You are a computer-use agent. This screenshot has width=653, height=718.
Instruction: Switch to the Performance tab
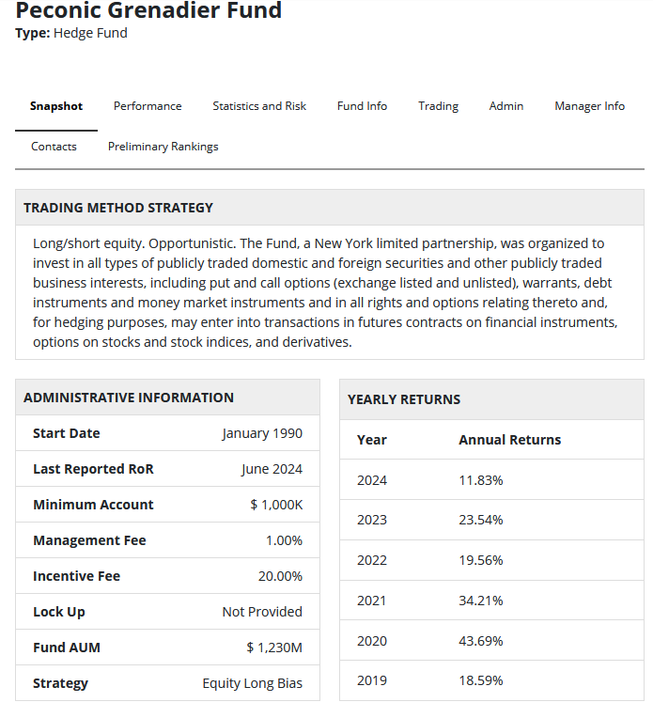(148, 106)
